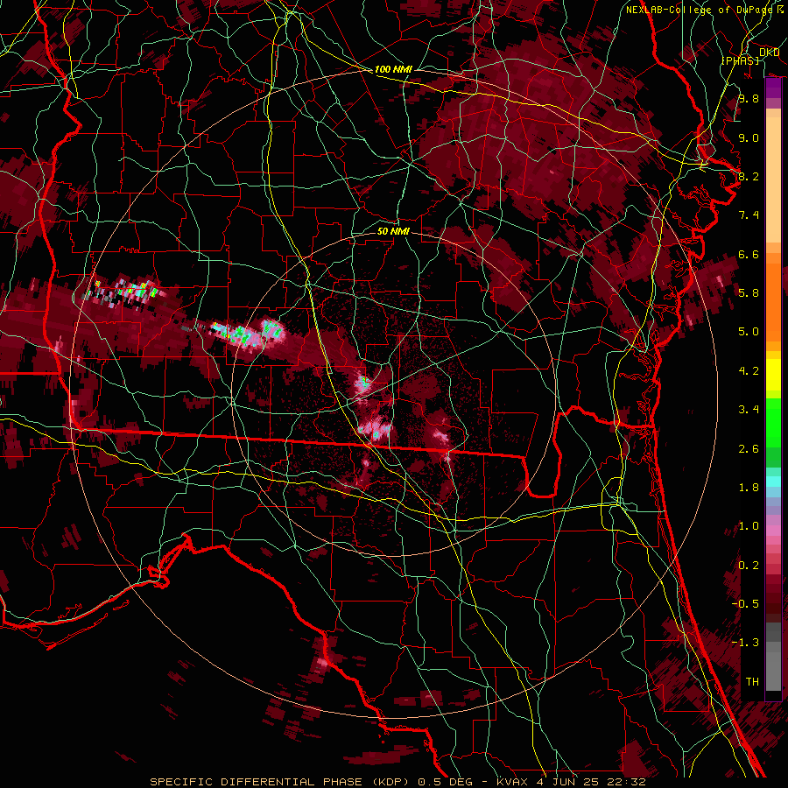The height and width of the screenshot is (788, 788).
Task: Click the 3.4 legend value
Action: pos(749,410)
